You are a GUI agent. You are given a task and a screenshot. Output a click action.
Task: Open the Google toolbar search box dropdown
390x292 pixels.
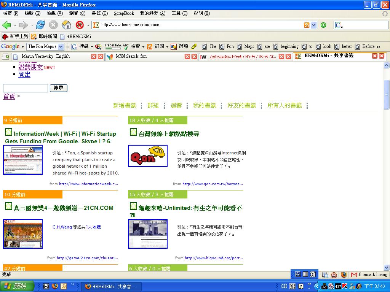(x=61, y=46)
